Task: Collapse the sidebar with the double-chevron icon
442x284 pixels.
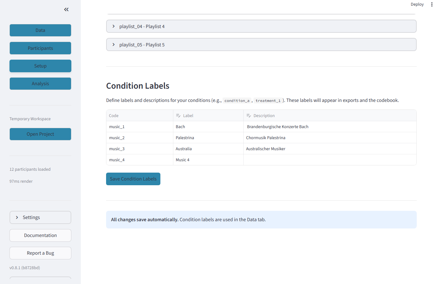Action: click(x=66, y=9)
